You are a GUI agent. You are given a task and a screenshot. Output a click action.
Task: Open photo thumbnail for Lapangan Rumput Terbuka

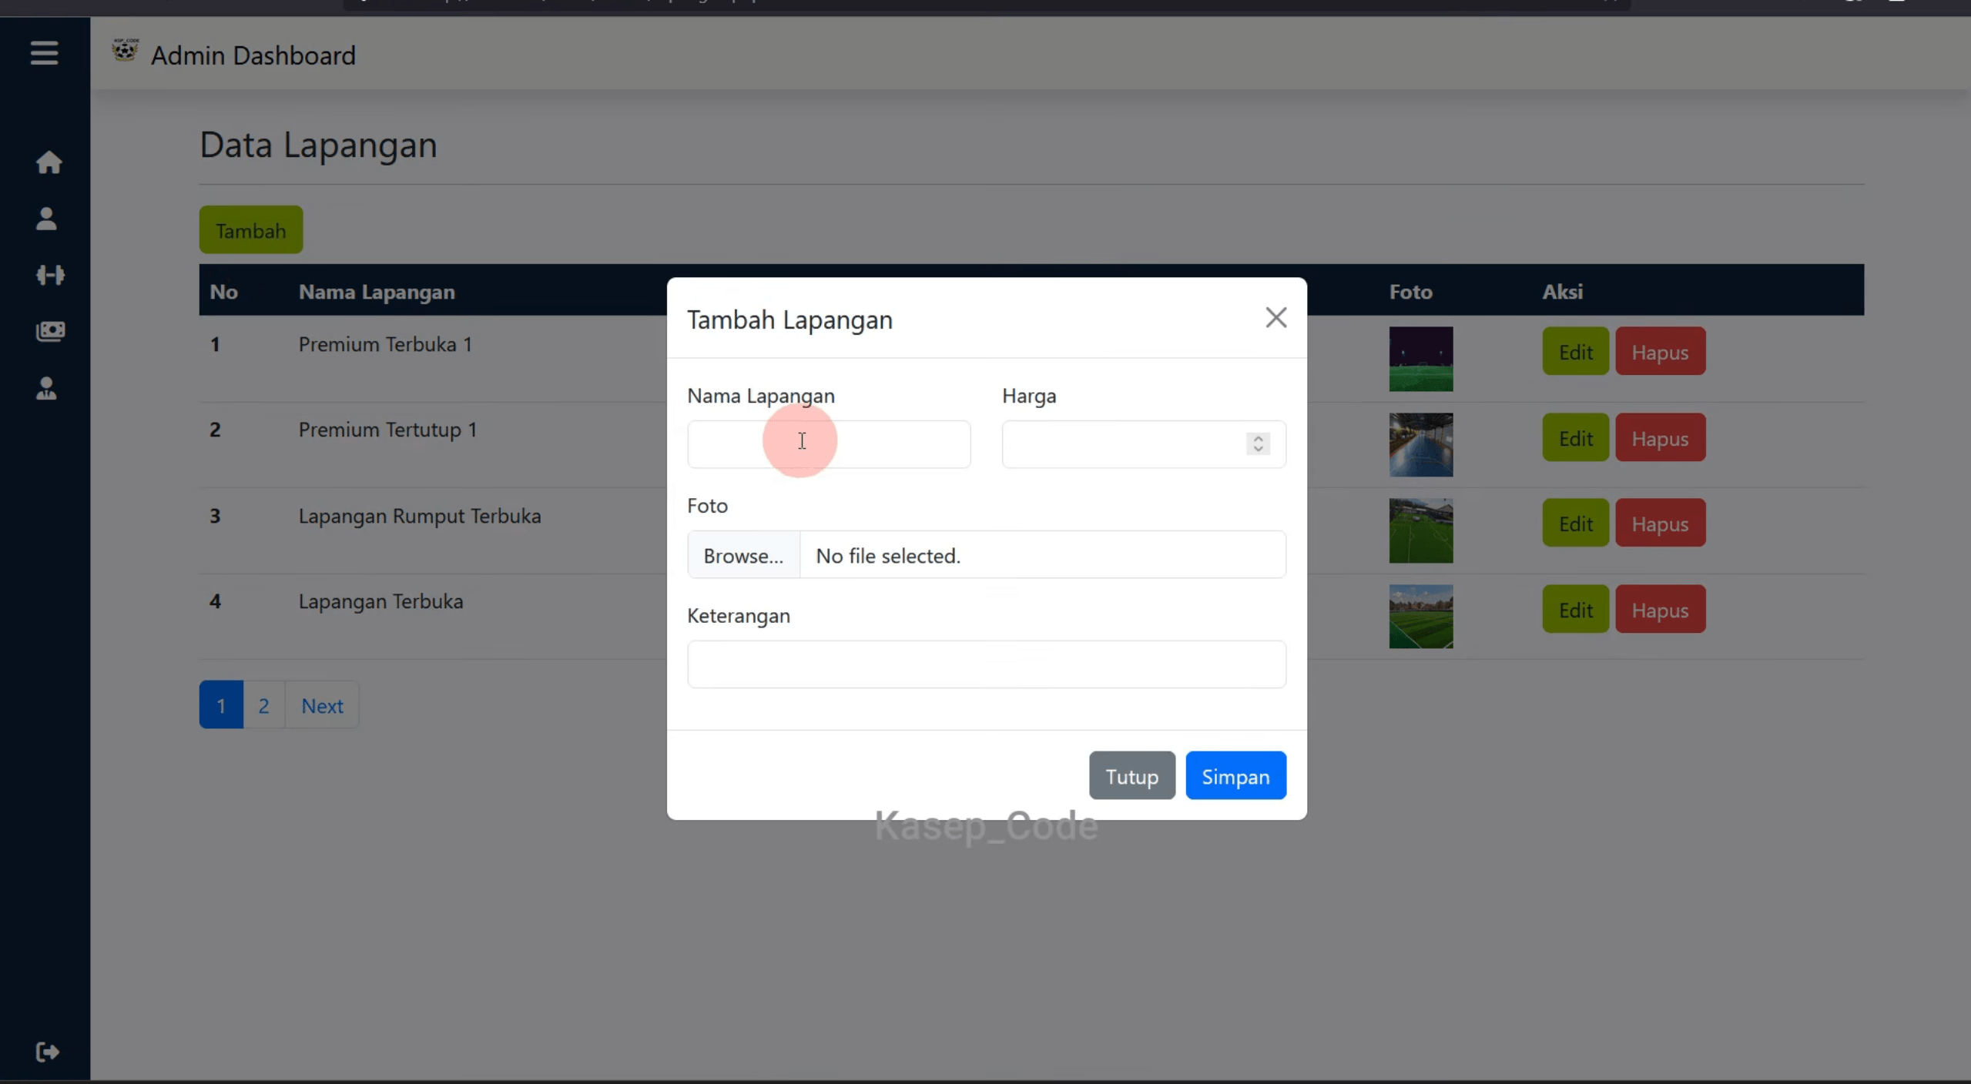coord(1421,530)
